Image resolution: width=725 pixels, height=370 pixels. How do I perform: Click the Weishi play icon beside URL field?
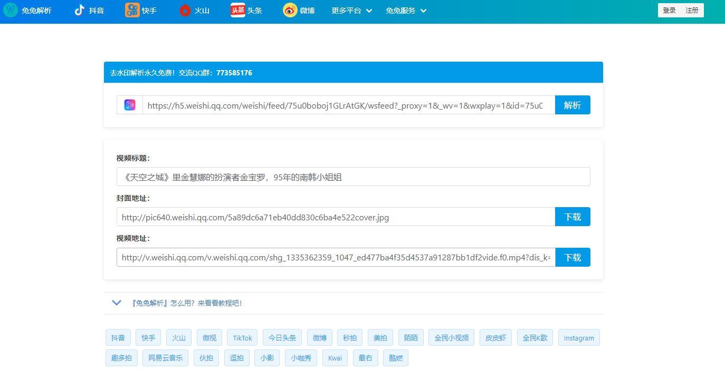click(130, 105)
